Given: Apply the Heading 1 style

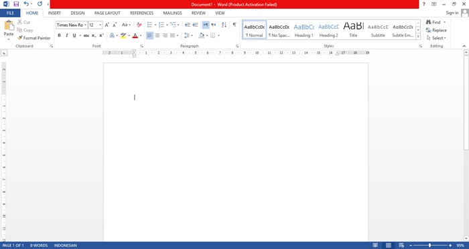Looking at the screenshot, I should [304, 30].
